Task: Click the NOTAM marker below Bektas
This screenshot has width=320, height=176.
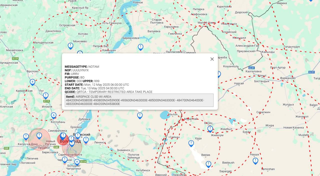Action: pos(208,164)
